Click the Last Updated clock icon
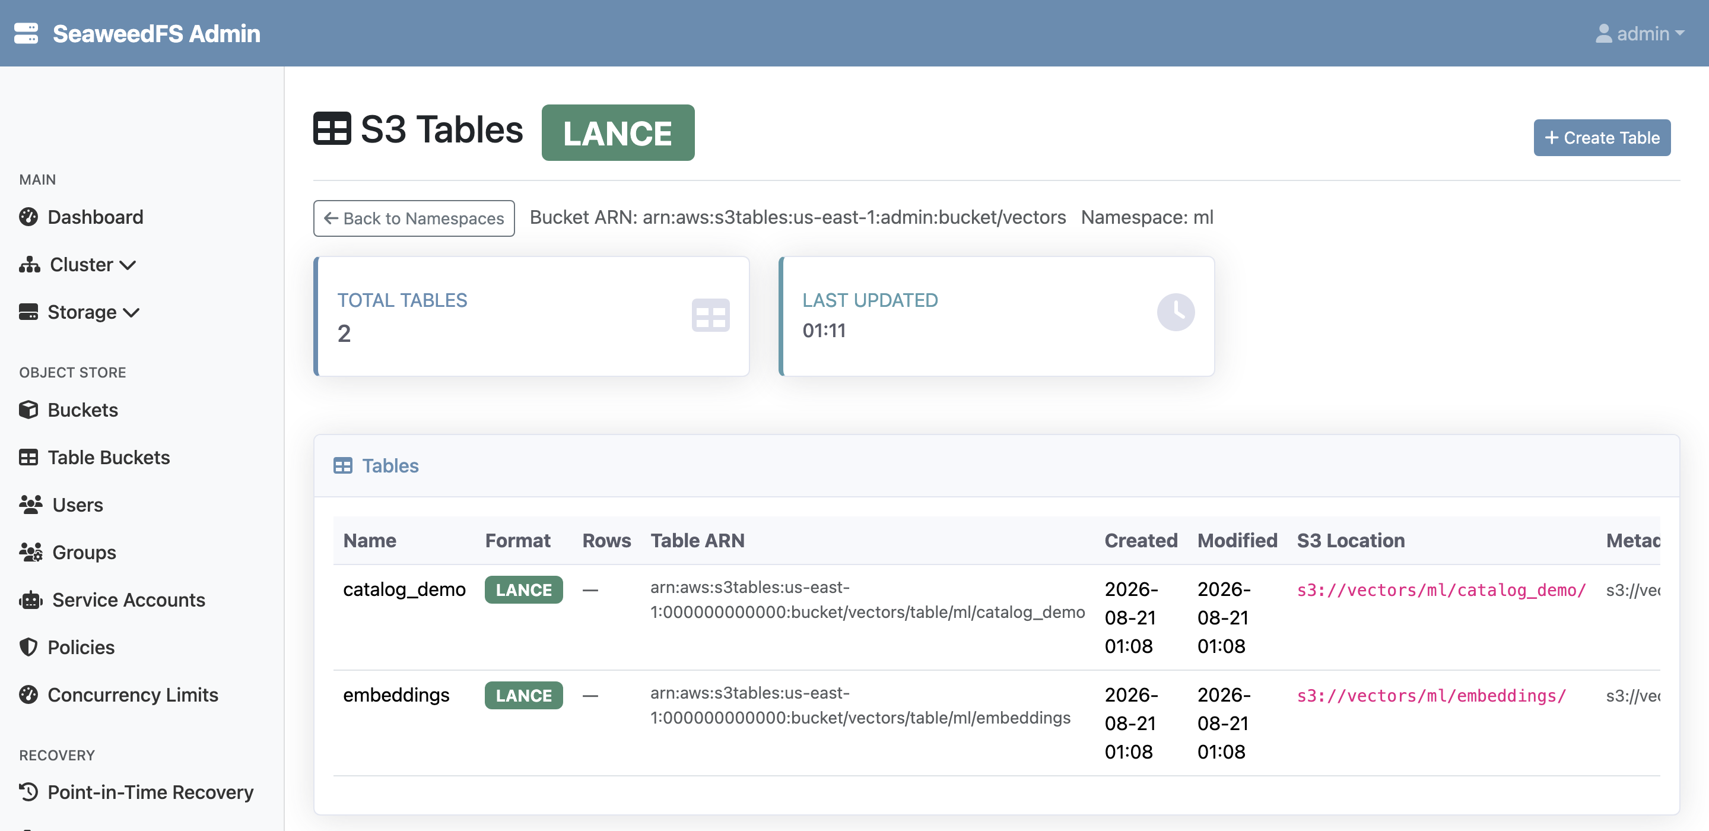This screenshot has width=1709, height=831. pos(1176,312)
